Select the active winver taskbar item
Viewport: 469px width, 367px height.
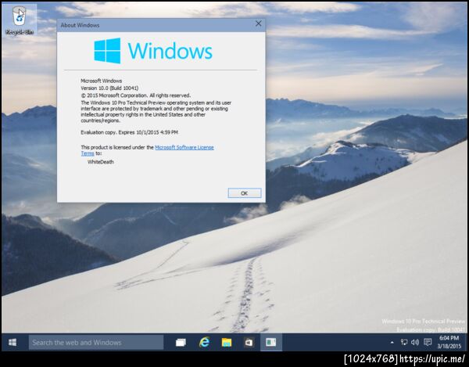click(271, 342)
